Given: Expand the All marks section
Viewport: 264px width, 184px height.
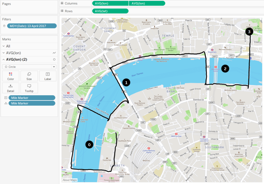Looking at the screenshot, I should (x=4, y=46).
